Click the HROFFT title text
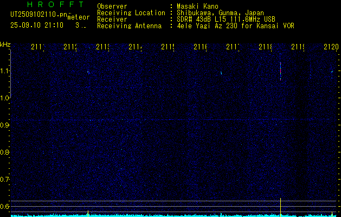The width and height of the screenshot is (341, 217). click(x=56, y=4)
